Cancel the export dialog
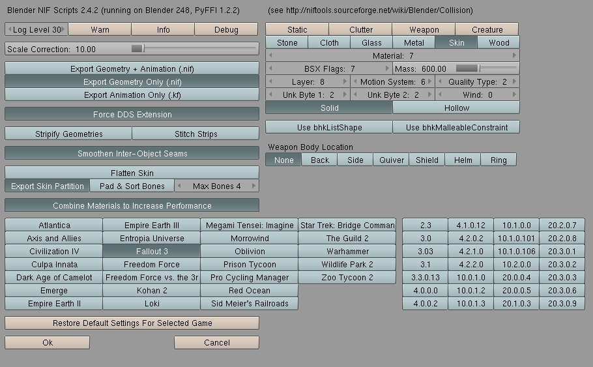This screenshot has height=367, width=593. 217,342
